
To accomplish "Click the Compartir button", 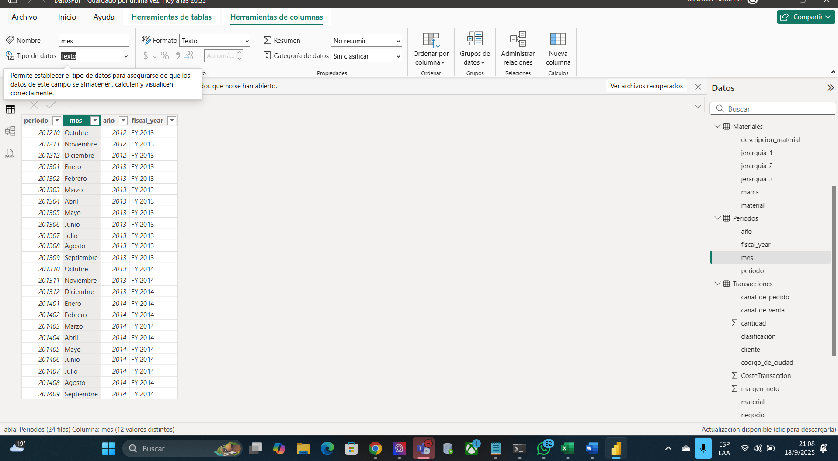I will pos(805,17).
